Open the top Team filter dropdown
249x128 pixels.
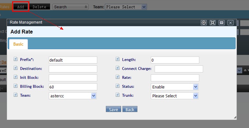point(126,7)
